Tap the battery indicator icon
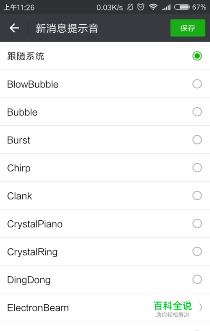 click(x=182, y=7)
